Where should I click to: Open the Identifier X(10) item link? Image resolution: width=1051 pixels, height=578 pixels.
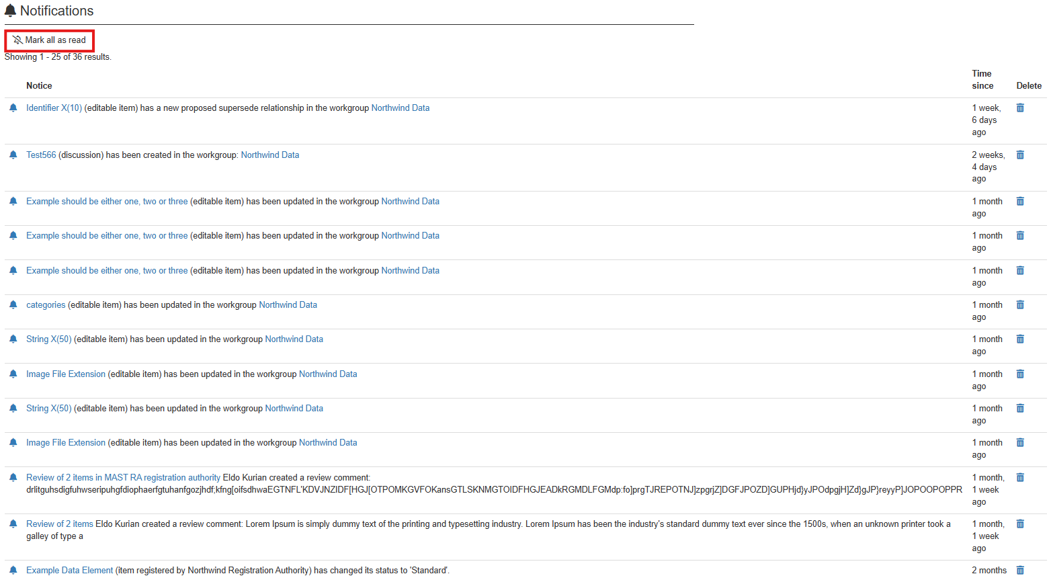pos(54,108)
